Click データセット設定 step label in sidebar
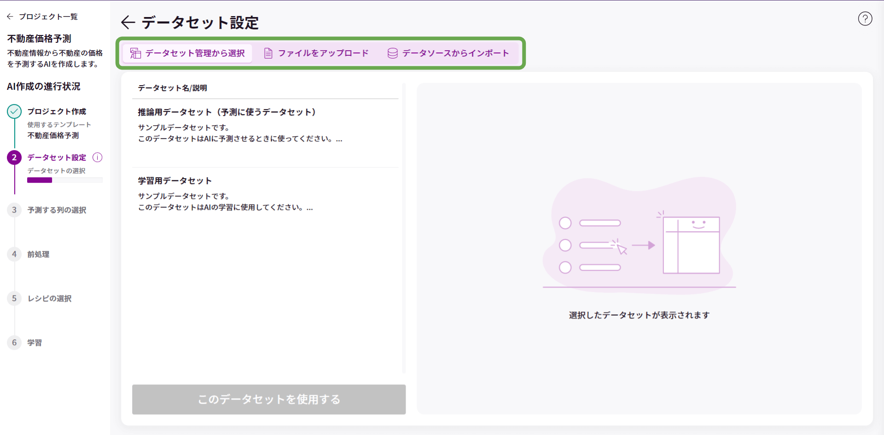 click(57, 157)
